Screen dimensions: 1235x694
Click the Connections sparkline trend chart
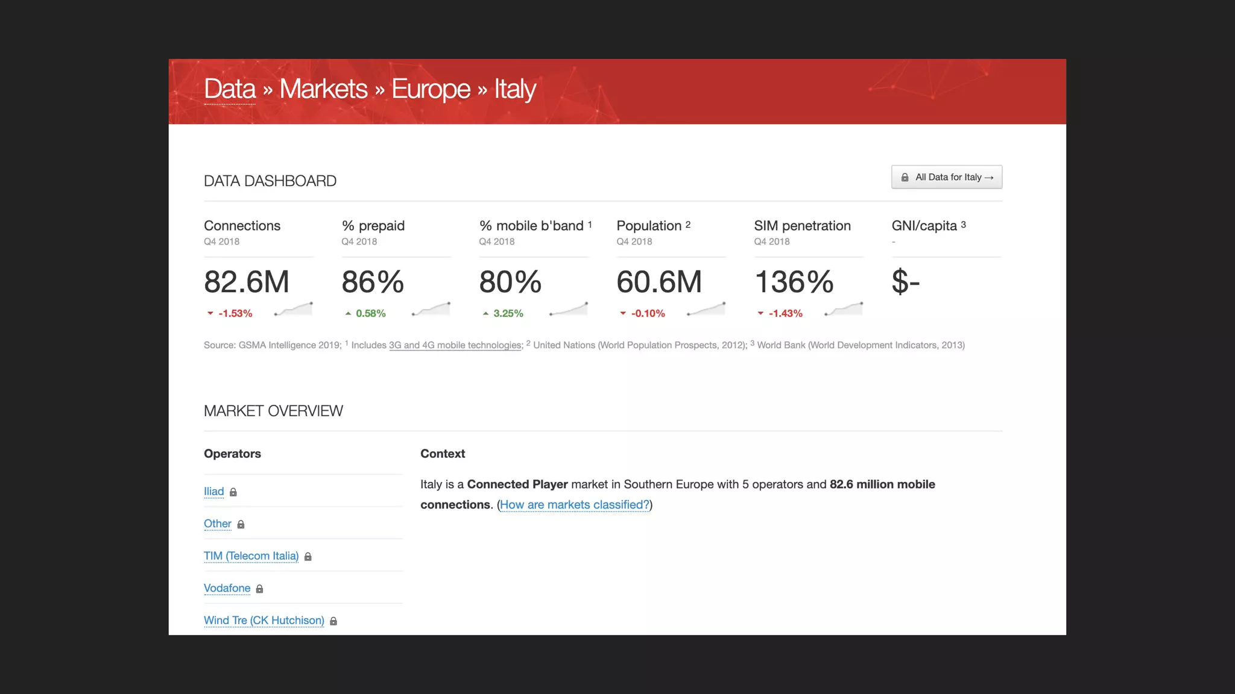click(x=294, y=310)
